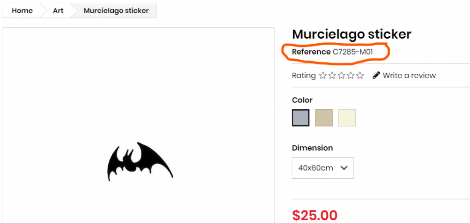This screenshot has width=470, height=223.
Task: Click the Rating label text
Action: tap(304, 75)
